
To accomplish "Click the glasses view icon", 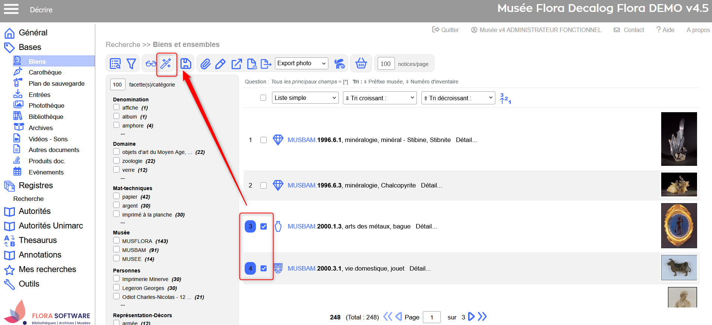I will point(151,64).
